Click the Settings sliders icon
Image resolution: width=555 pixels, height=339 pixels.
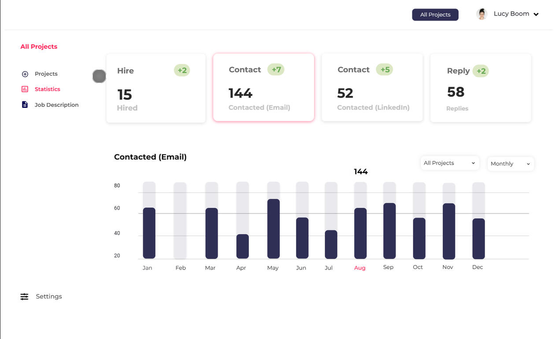[x=24, y=297]
